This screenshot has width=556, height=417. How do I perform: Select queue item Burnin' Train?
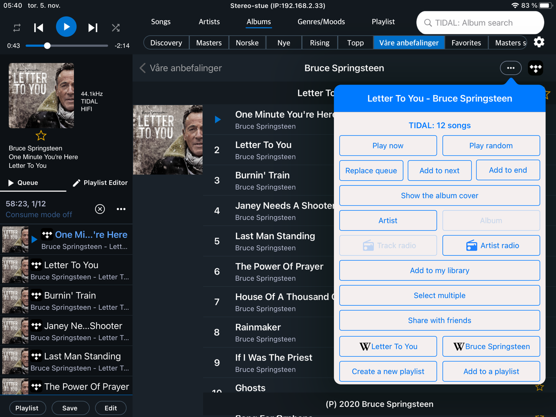click(x=66, y=301)
